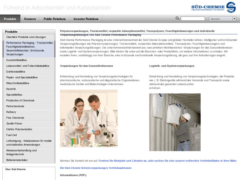Screen dimensions: 240x180
Task: Open Schutzverpackungen Vertriebsadressen link
Action: pos(96,168)
